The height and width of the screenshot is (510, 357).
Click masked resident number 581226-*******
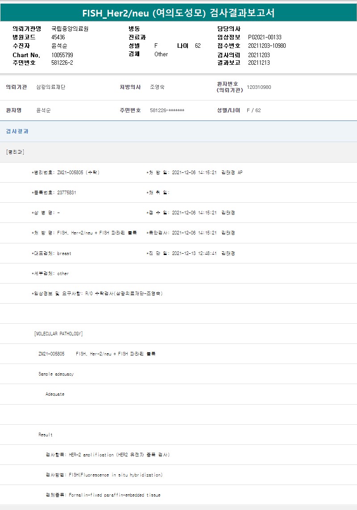(x=167, y=110)
